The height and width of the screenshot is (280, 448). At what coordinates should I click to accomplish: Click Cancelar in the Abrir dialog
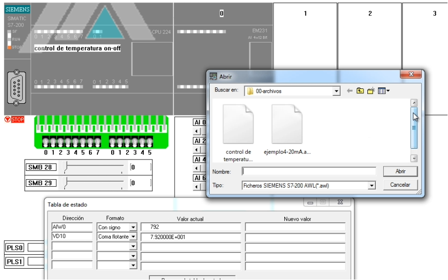pos(401,185)
